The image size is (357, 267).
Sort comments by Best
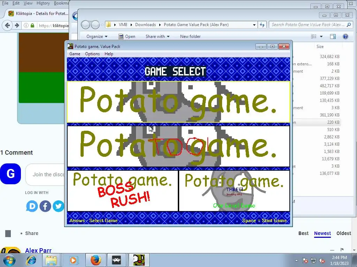point(303,233)
